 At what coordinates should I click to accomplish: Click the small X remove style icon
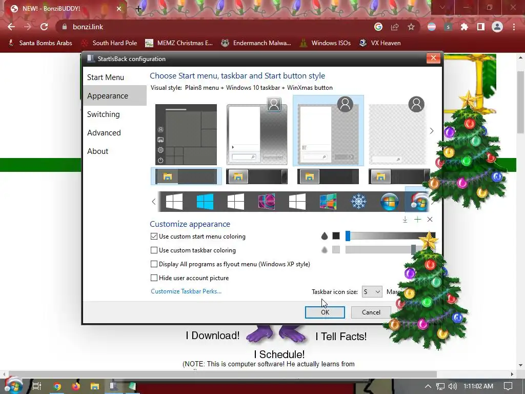(430, 220)
